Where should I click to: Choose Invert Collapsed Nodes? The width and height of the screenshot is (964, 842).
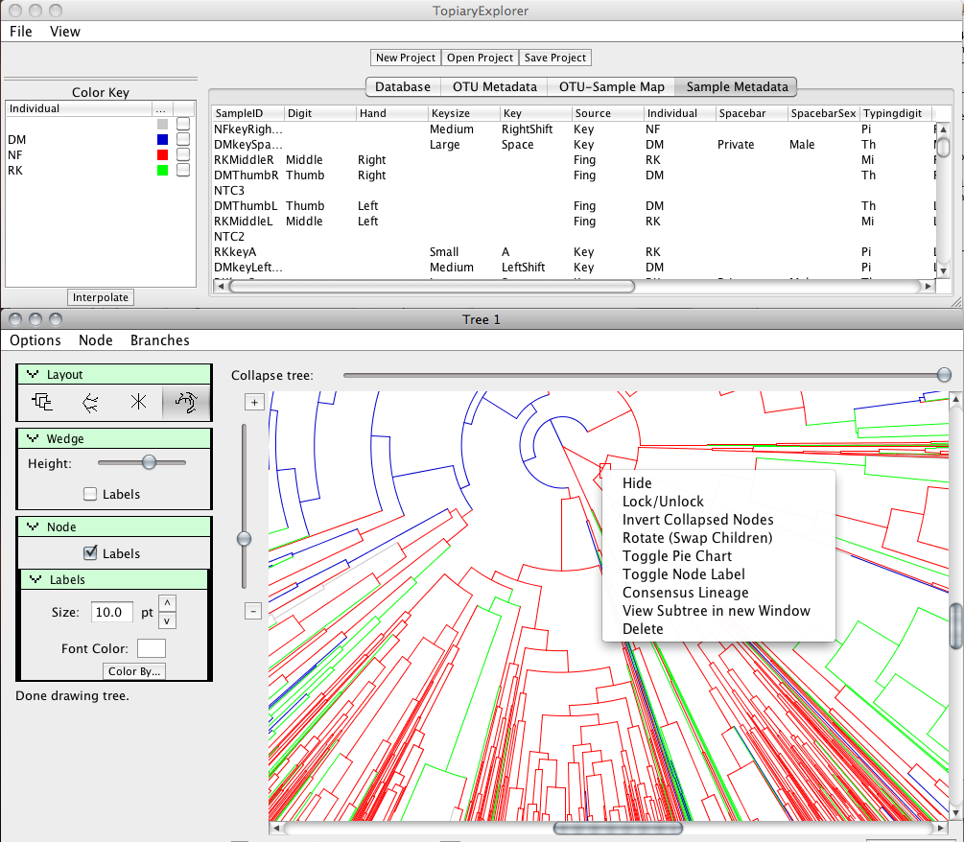coord(718,520)
